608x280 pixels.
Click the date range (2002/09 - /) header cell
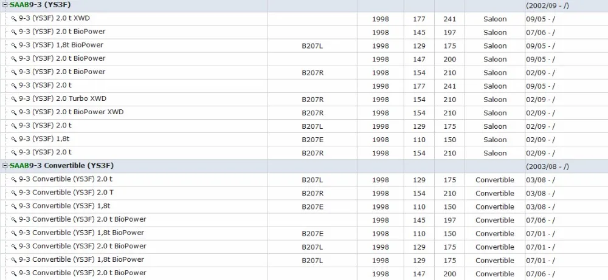[547, 5]
